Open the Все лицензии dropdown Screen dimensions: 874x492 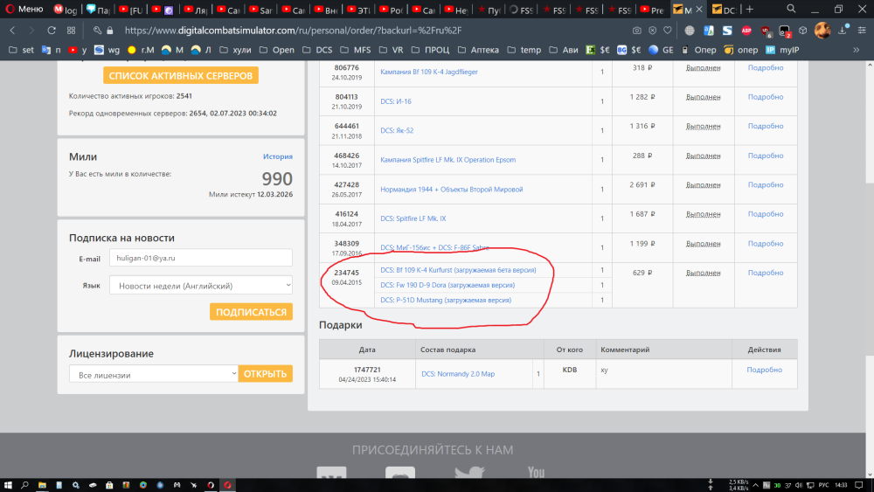[153, 374]
